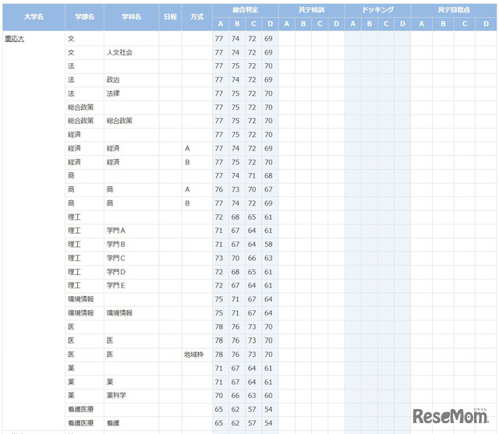Select the 学門A department cell
The width and height of the screenshot is (499, 434).
(116, 231)
